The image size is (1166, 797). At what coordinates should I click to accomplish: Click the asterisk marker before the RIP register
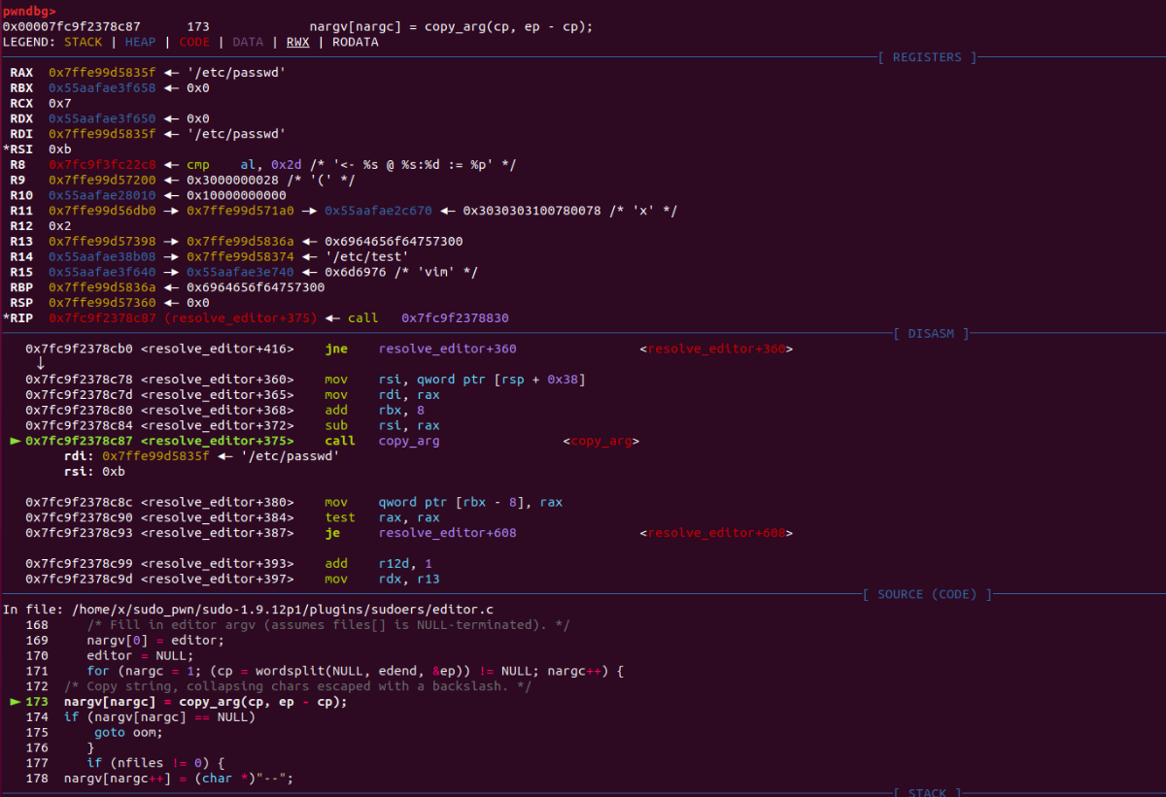pos(6,318)
